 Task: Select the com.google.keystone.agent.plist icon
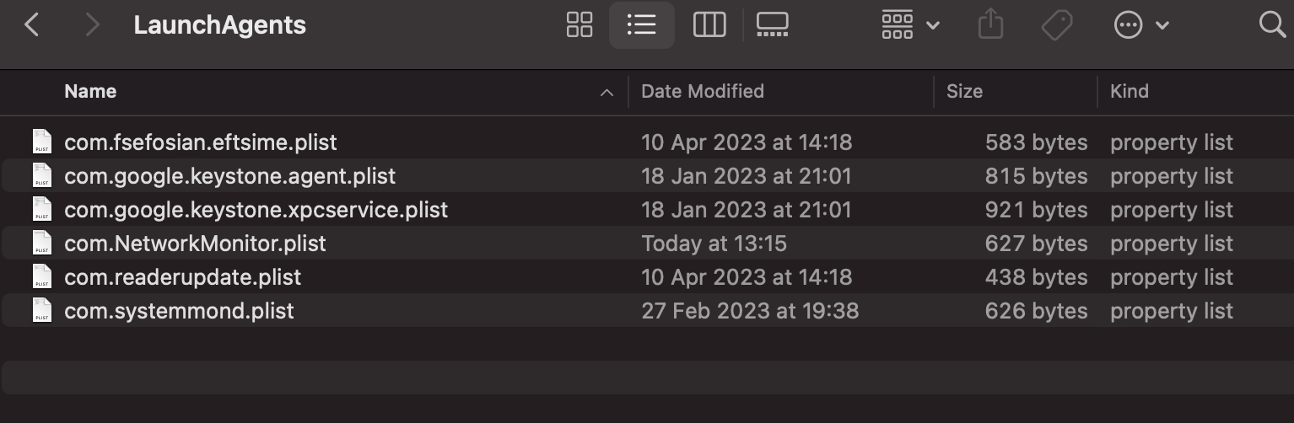(x=42, y=176)
